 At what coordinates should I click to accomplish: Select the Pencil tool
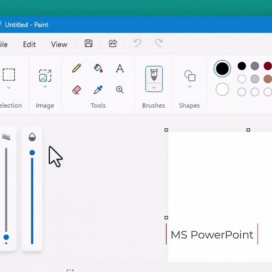click(x=76, y=68)
